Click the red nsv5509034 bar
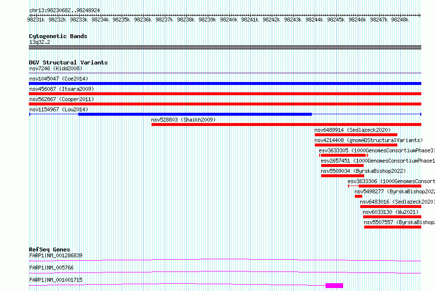 coord(343,176)
